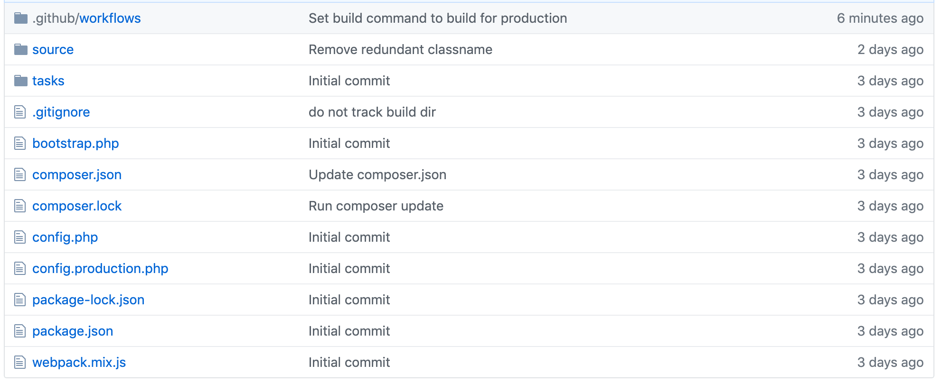Click the folder icon next to source
Screen dimensions: 942x383
pyautogui.click(x=21, y=50)
